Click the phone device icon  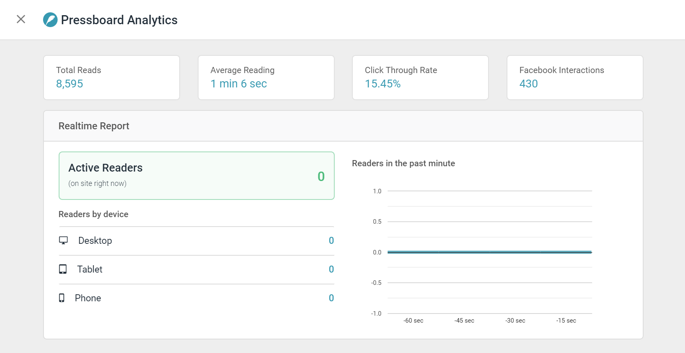tap(62, 298)
